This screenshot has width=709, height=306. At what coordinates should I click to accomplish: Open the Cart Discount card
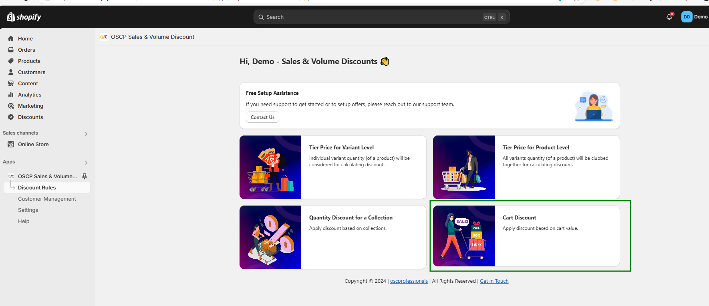[x=526, y=236]
